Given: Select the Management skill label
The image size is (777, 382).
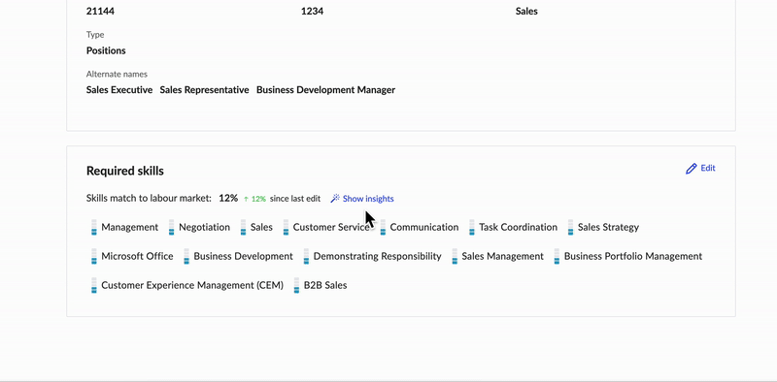Looking at the screenshot, I should (x=130, y=227).
